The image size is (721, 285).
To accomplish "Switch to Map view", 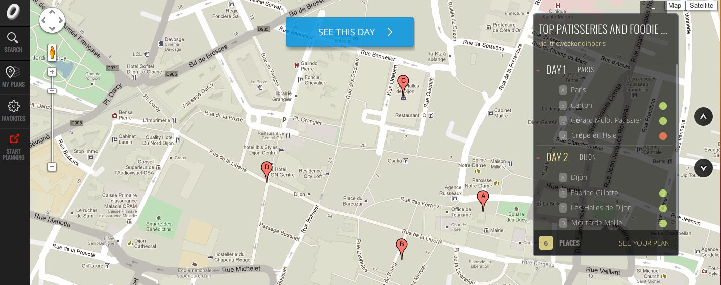I will pos(675,6).
